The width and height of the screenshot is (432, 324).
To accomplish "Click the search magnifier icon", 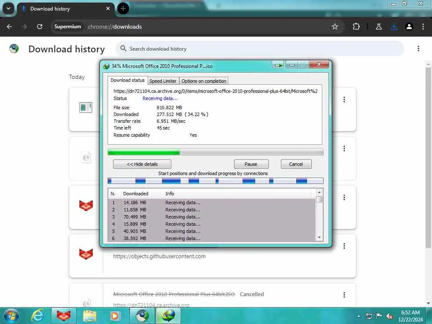I will [x=123, y=49].
